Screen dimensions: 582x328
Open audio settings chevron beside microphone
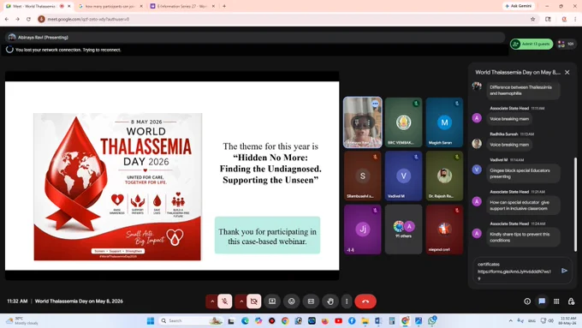point(212,301)
